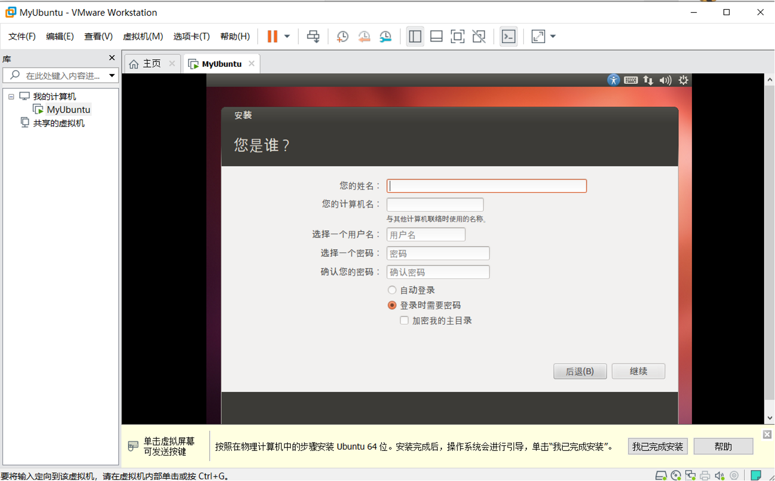Open the snapshot manager
Image resolution: width=775 pixels, height=481 pixels.
click(385, 36)
